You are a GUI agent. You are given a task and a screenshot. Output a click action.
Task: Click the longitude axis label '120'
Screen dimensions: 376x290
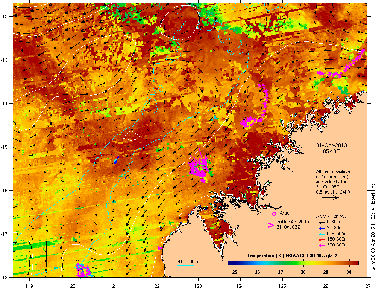(72, 286)
